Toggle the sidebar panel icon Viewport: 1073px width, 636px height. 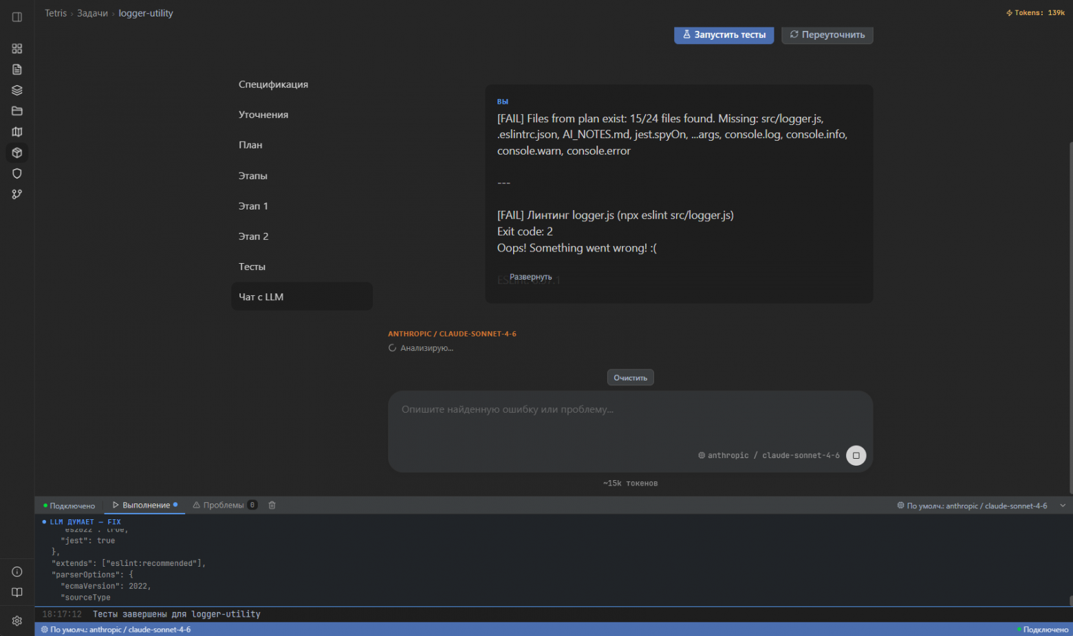coord(17,17)
